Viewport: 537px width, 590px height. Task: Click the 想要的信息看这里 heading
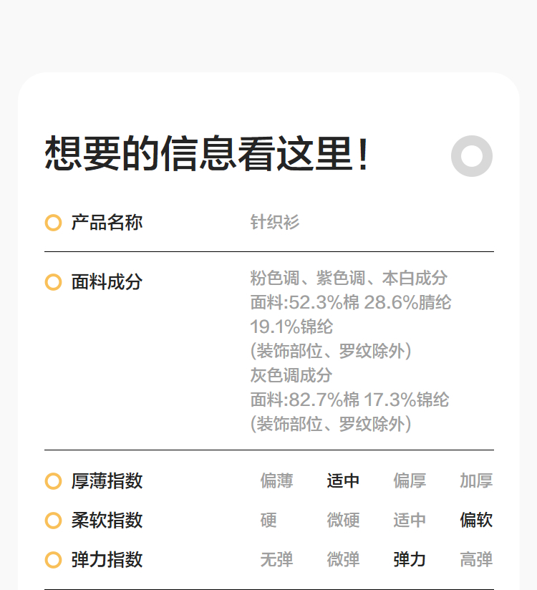207,154
